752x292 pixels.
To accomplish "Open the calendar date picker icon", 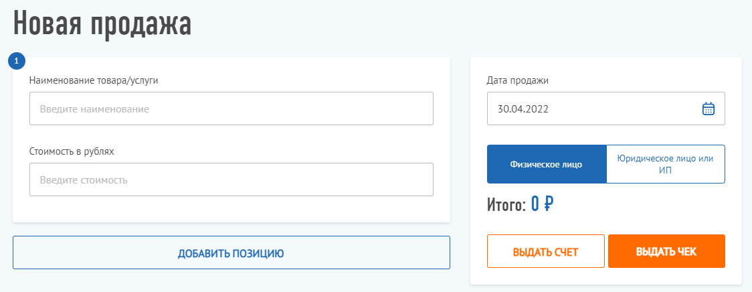I will pyautogui.click(x=709, y=108).
